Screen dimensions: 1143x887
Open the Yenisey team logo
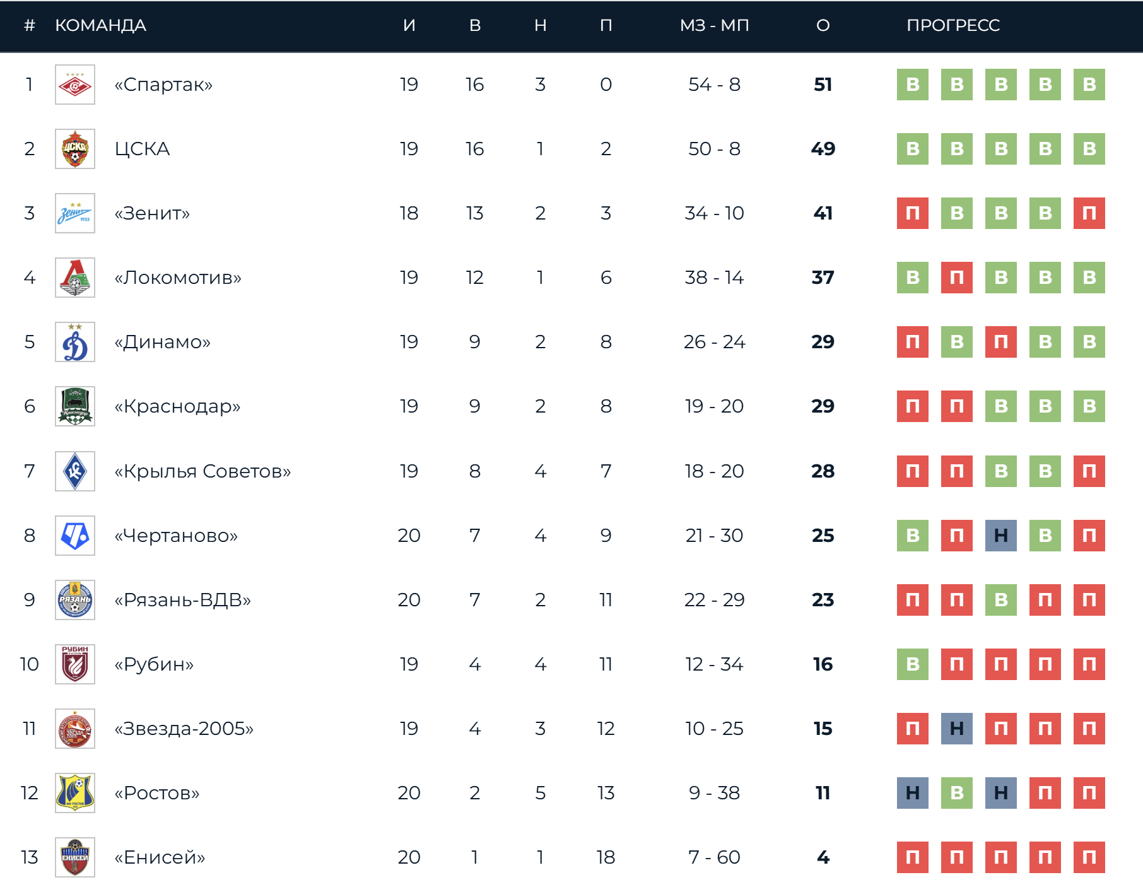[75, 857]
